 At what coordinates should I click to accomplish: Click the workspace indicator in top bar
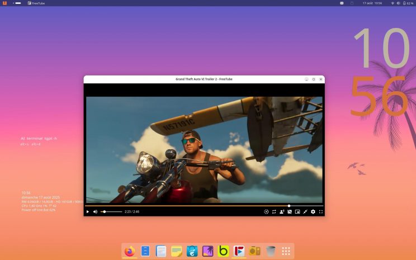17,3
